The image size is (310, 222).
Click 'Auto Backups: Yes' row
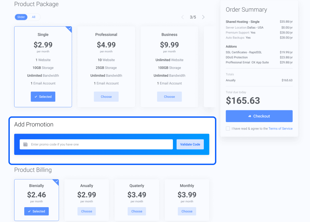(259, 38)
